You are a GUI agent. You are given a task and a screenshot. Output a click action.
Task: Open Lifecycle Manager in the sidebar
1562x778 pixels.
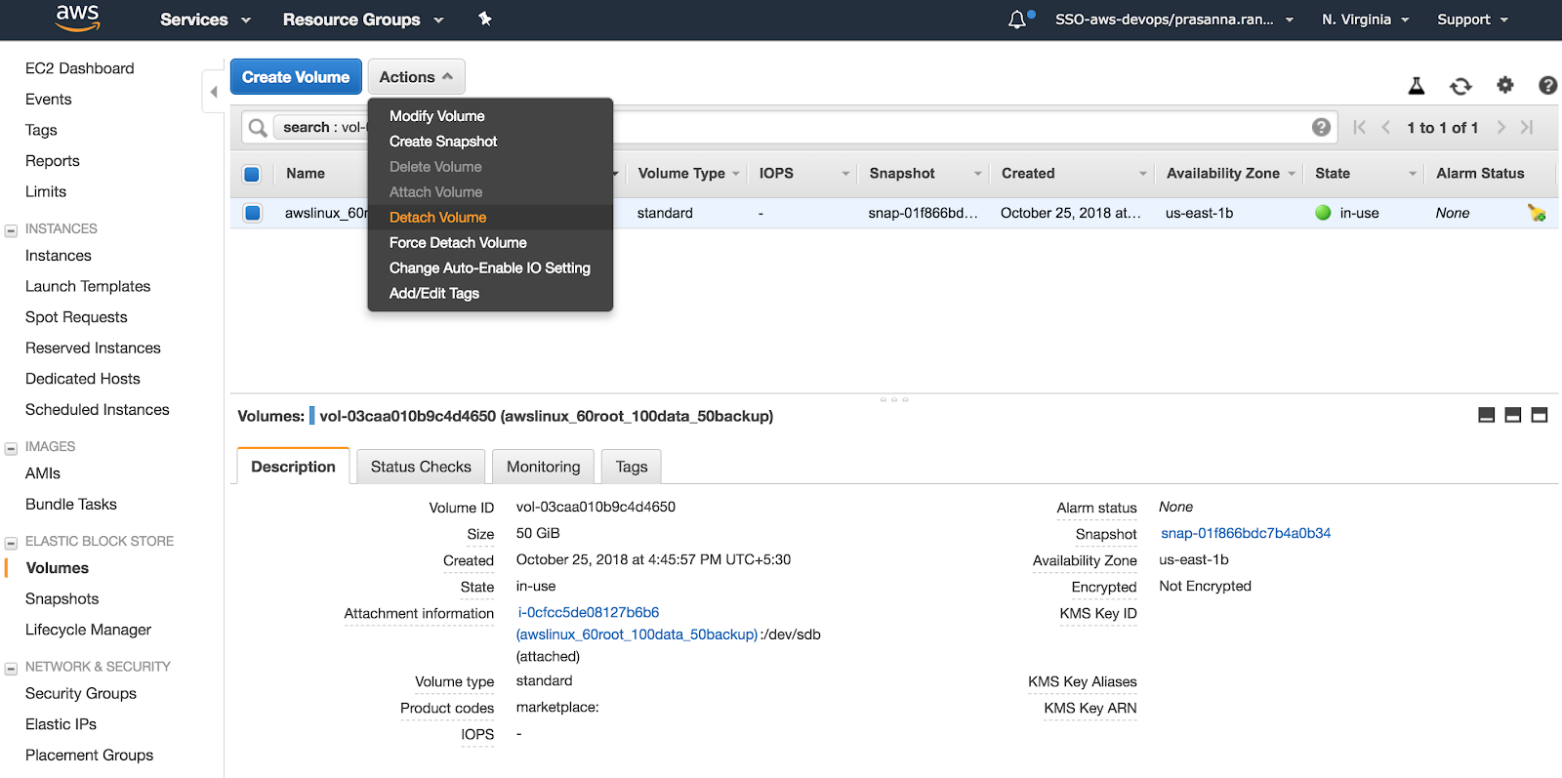[88, 631]
